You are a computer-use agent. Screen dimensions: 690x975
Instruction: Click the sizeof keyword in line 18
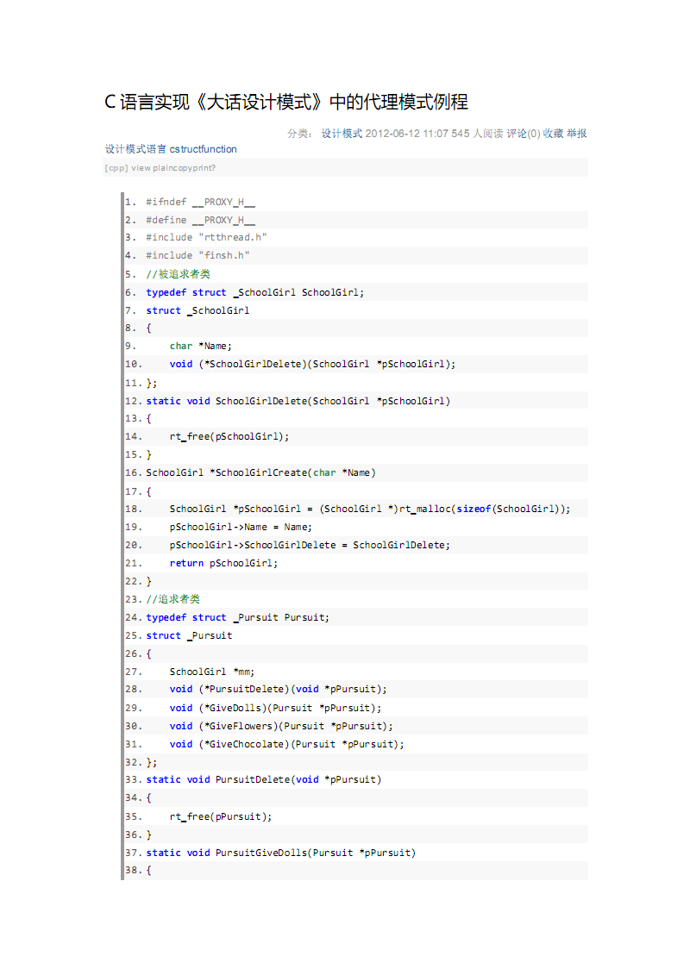(474, 509)
